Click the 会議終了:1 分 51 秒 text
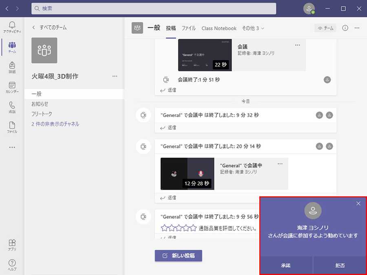 click(199, 80)
